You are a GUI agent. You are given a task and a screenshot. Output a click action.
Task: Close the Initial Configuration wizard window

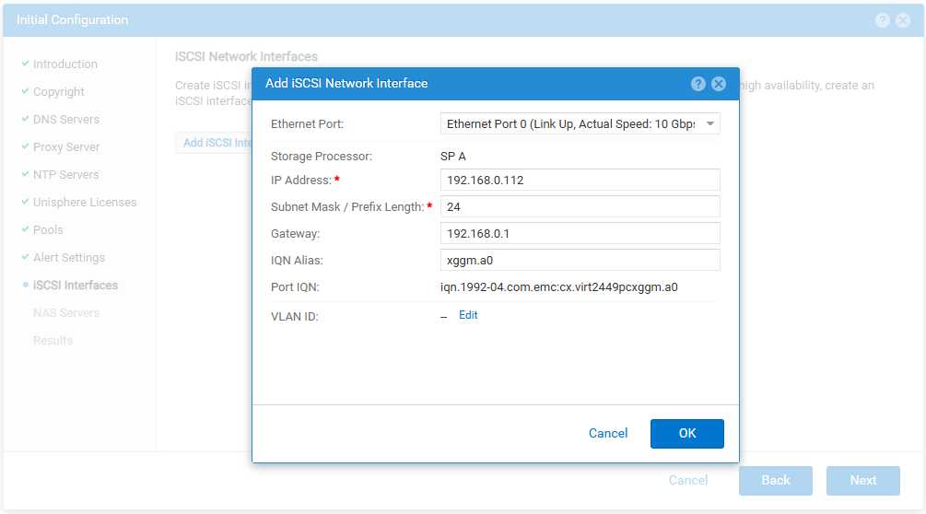(903, 20)
